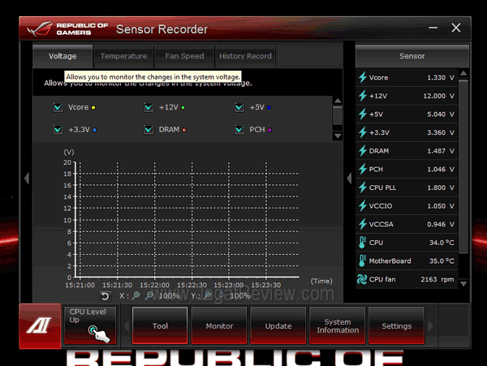Open the Settings button
This screenshot has width=487, height=366.
tap(396, 325)
